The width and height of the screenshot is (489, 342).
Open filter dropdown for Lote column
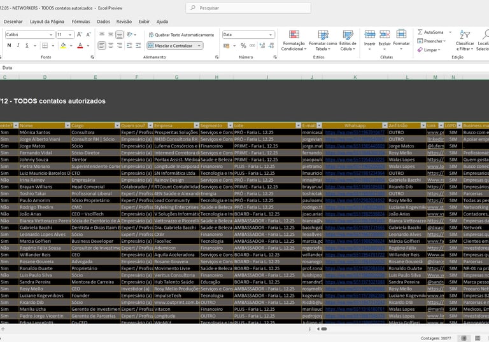click(299, 125)
